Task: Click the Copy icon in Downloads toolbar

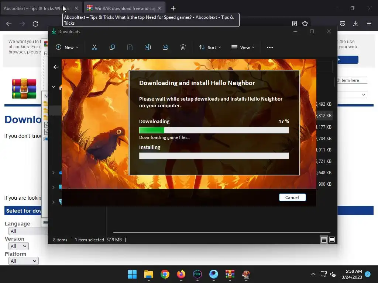Action: (112, 48)
